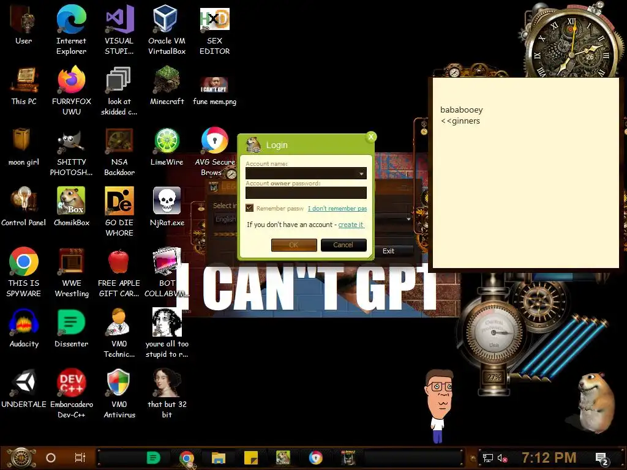This screenshot has height=470, width=627.
Task: Click the bababooey sticky note text
Action: coord(462,110)
